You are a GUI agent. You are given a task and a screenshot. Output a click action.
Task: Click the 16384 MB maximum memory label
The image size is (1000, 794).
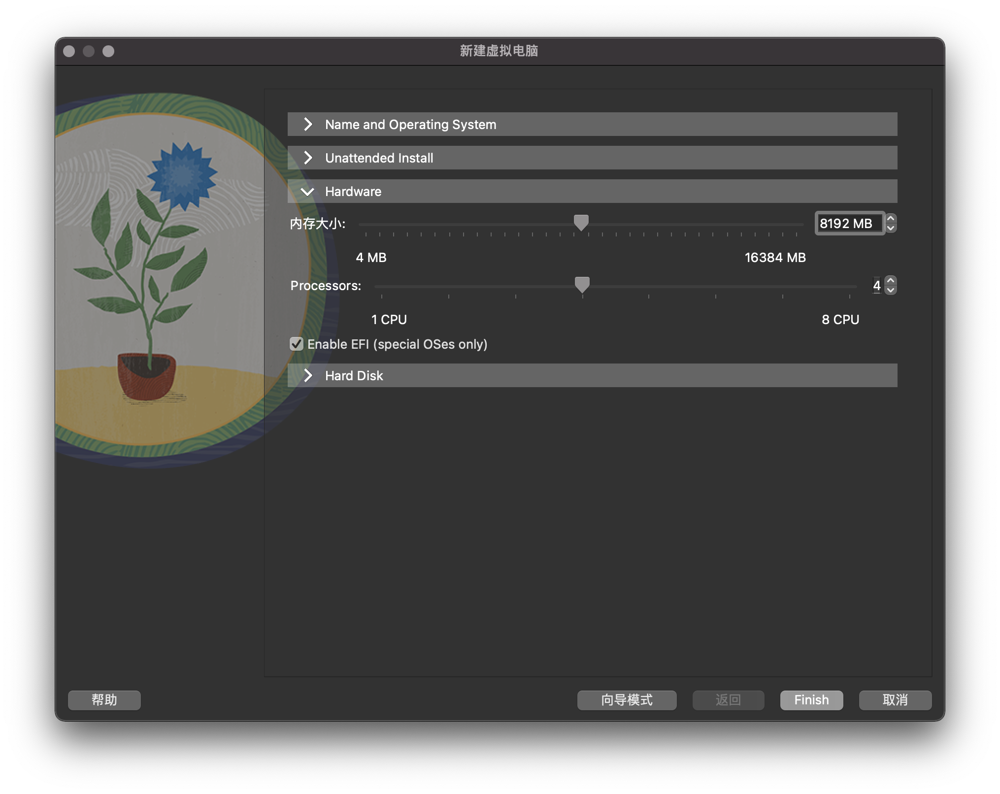tap(775, 257)
